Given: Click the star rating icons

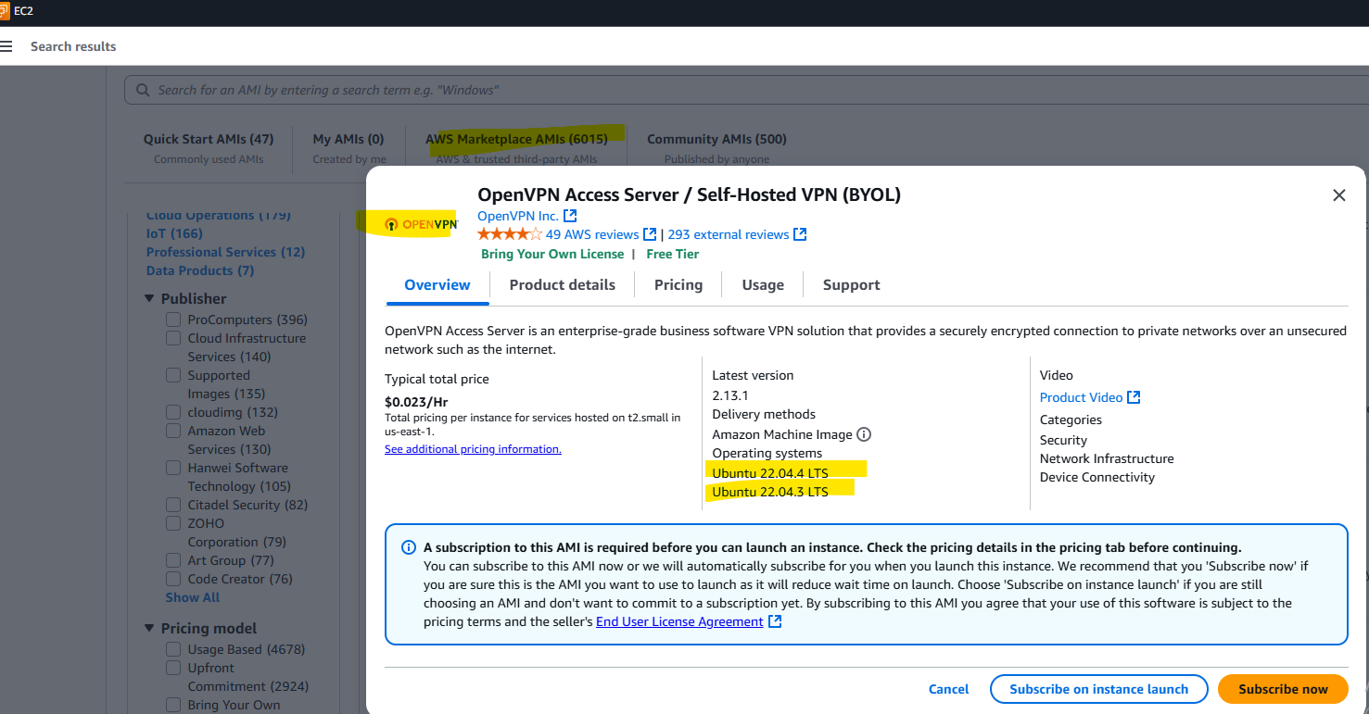Looking at the screenshot, I should [x=510, y=234].
